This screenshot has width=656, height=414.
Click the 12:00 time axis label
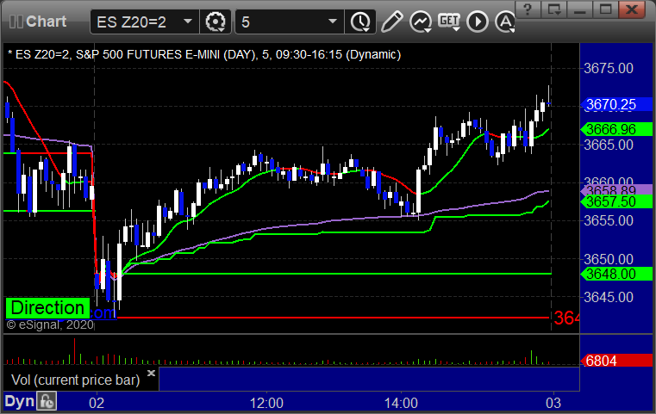pyautogui.click(x=266, y=403)
